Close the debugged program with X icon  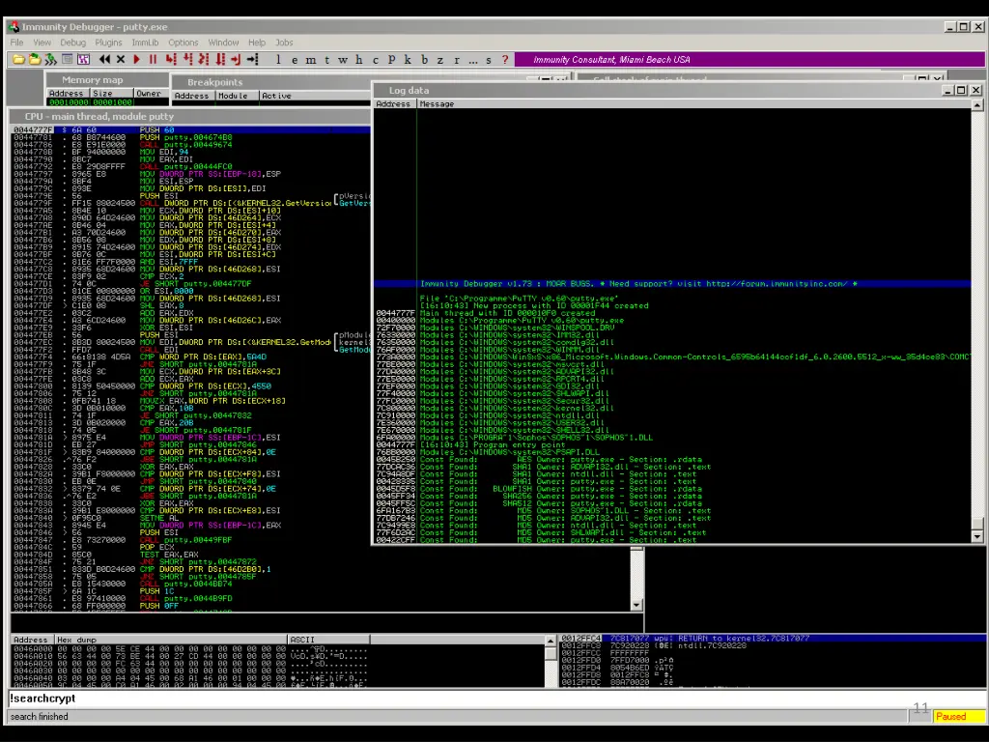[121, 59]
